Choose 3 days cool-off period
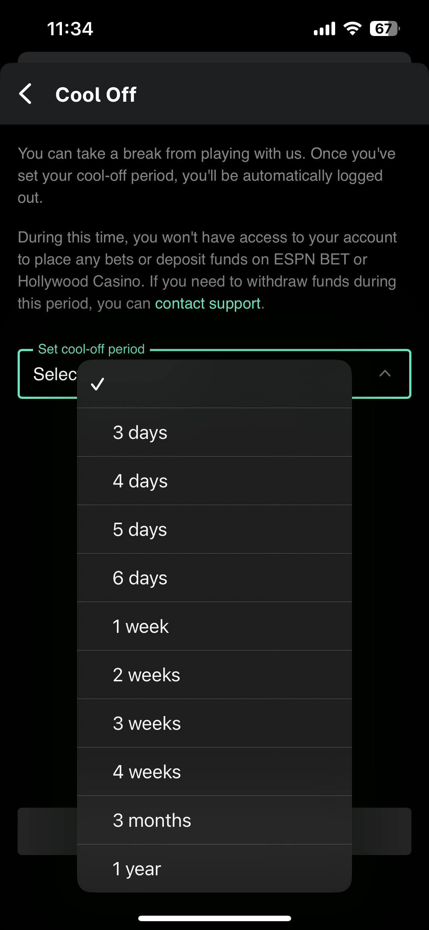 point(214,432)
